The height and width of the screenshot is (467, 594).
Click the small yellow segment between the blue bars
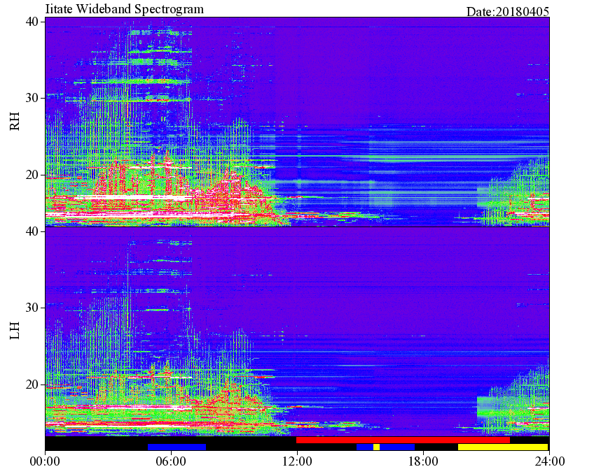[x=376, y=447]
